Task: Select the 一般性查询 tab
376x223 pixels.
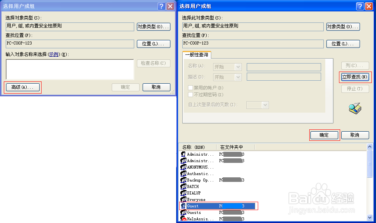Action: pyautogui.click(x=197, y=55)
